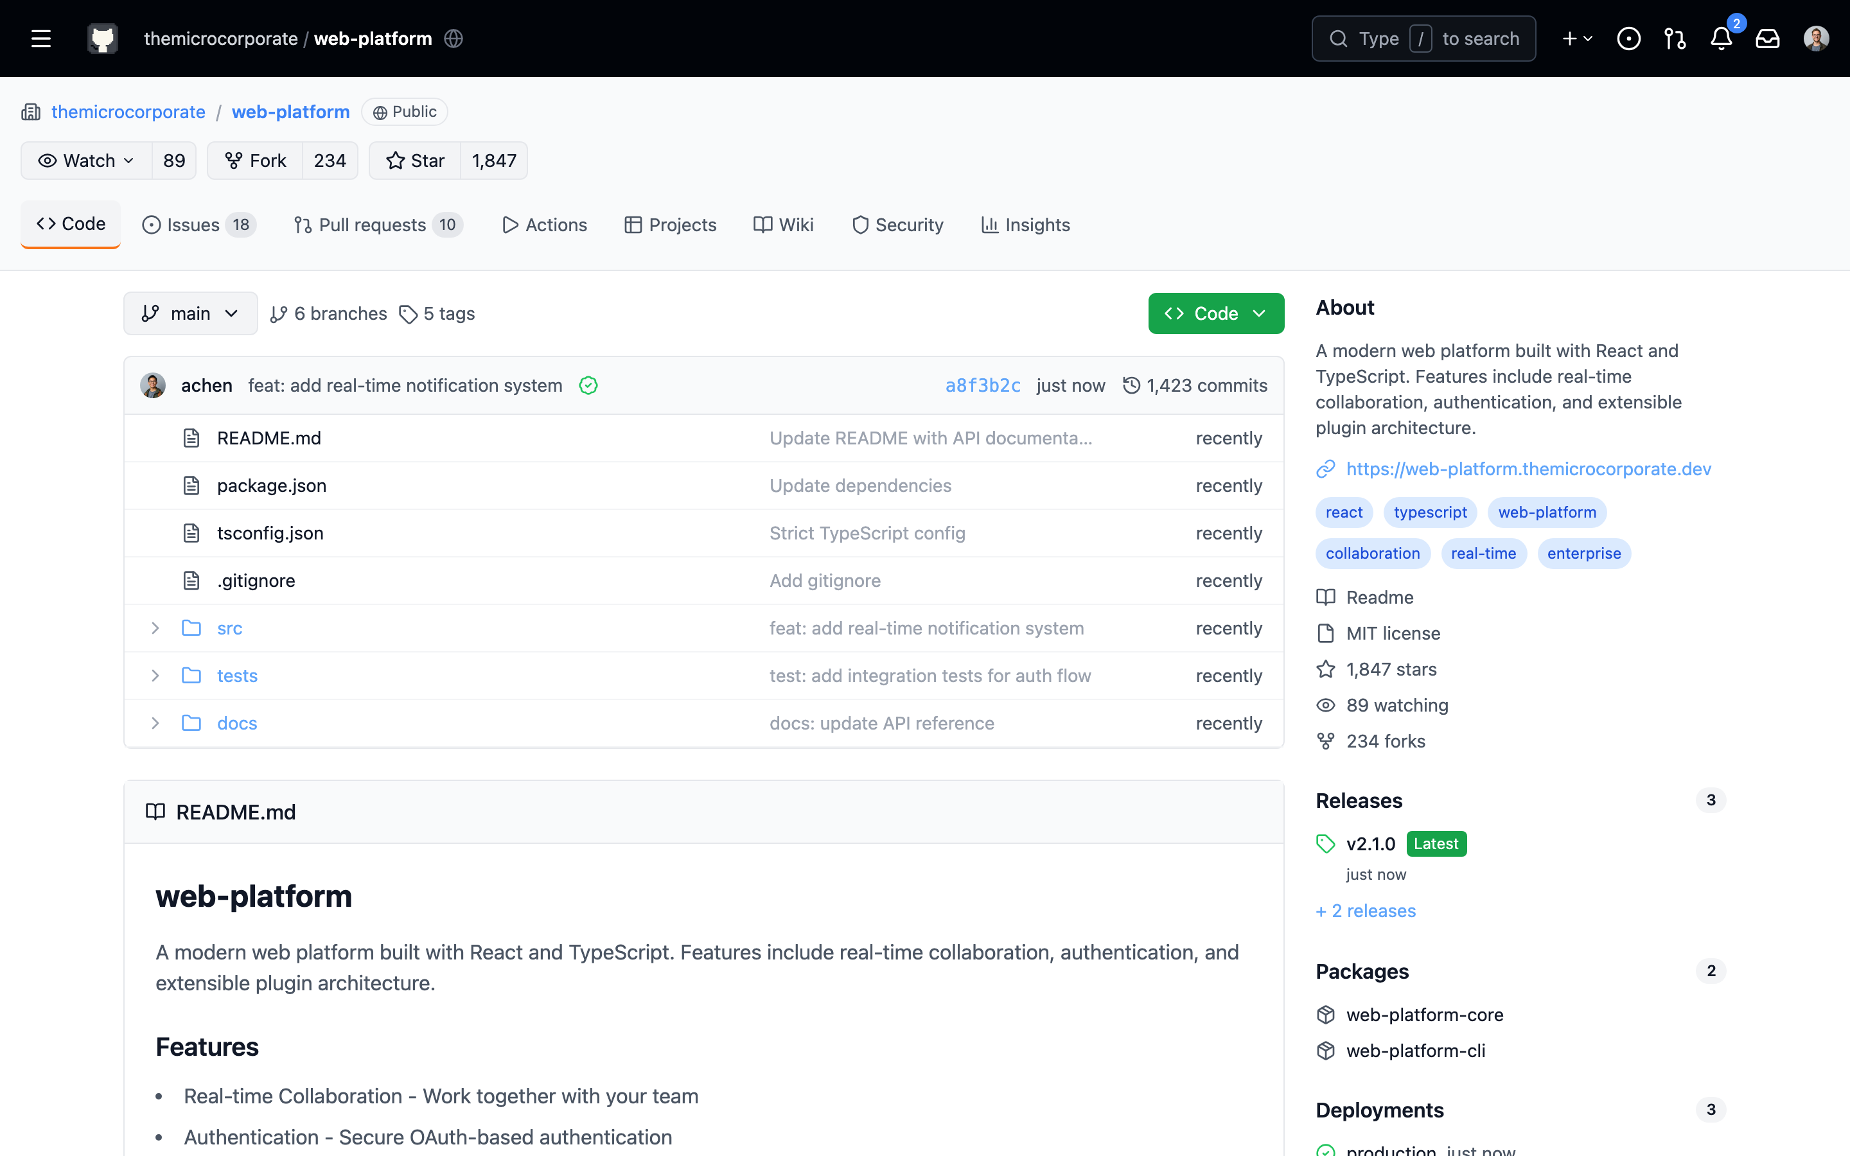Open the README.md file in file list
The height and width of the screenshot is (1156, 1850).
(x=269, y=438)
